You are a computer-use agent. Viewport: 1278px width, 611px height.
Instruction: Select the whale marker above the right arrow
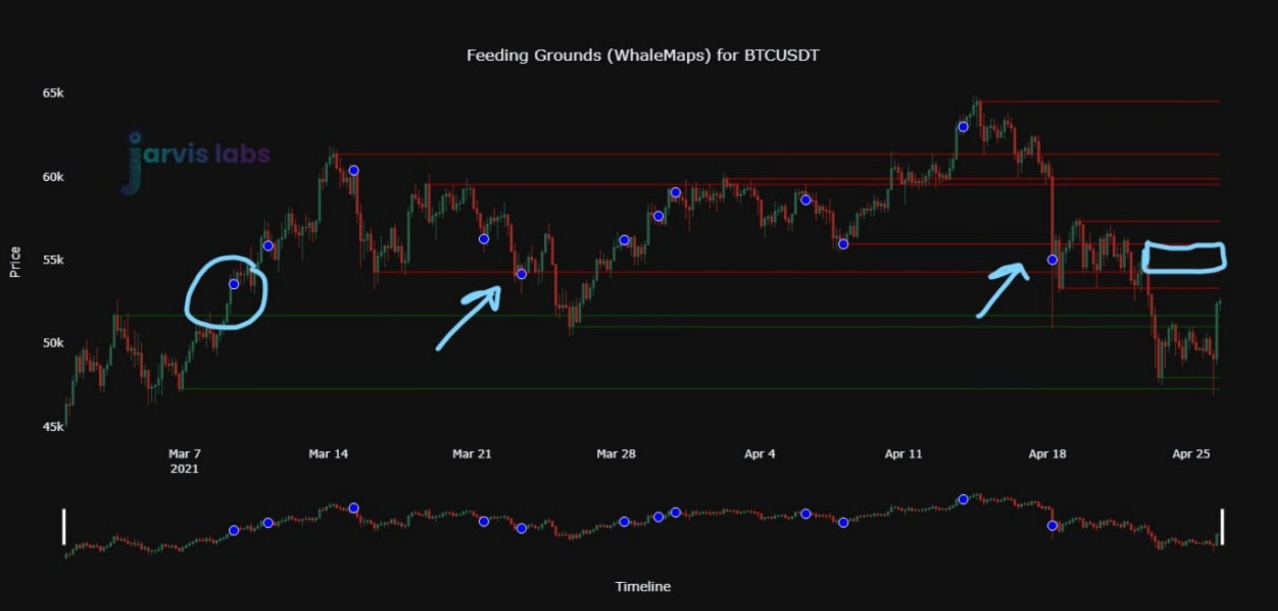(1052, 260)
